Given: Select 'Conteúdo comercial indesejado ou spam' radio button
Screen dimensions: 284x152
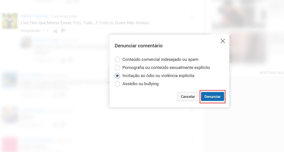Looking at the screenshot, I should click(x=117, y=59).
